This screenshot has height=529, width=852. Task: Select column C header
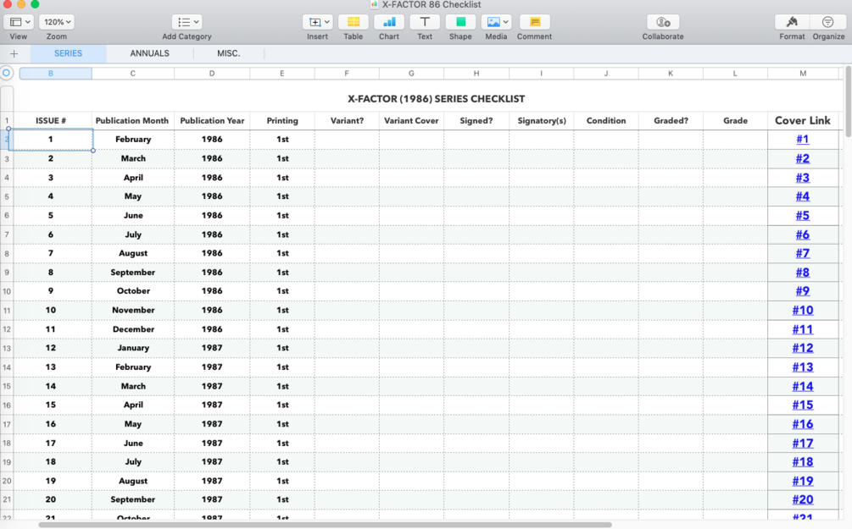click(132, 74)
